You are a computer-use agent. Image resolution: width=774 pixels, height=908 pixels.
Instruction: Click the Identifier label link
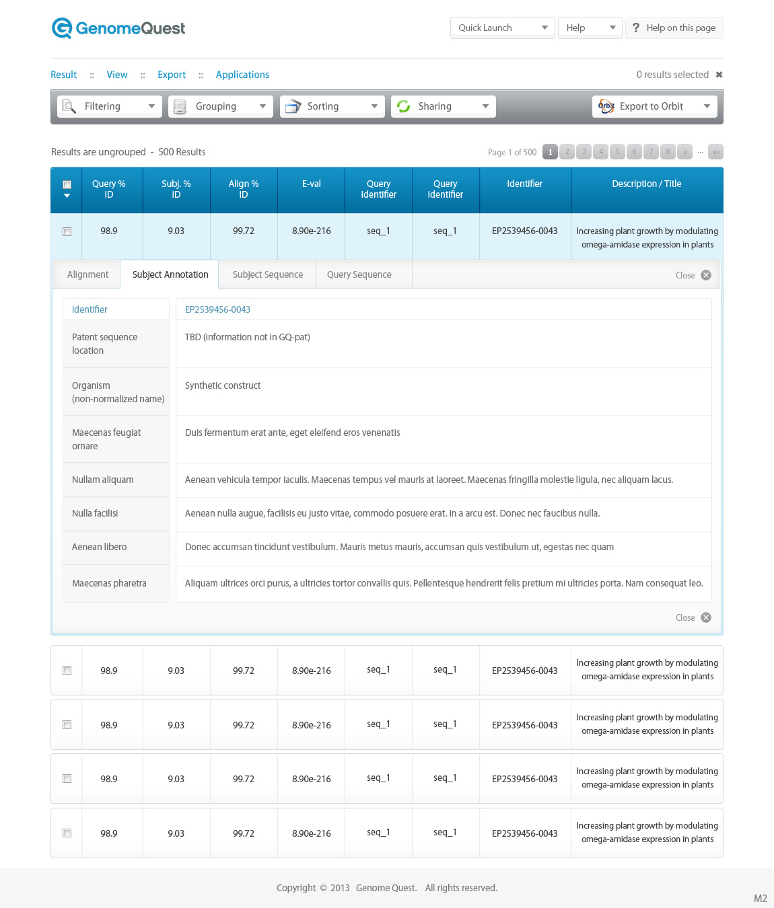pos(90,309)
